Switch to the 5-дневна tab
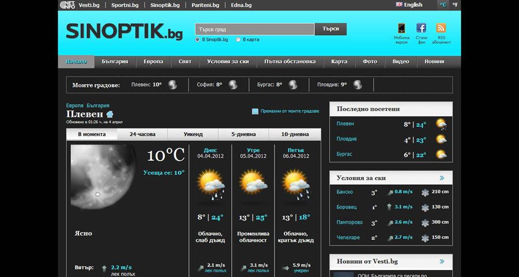519x277 pixels. click(x=243, y=134)
